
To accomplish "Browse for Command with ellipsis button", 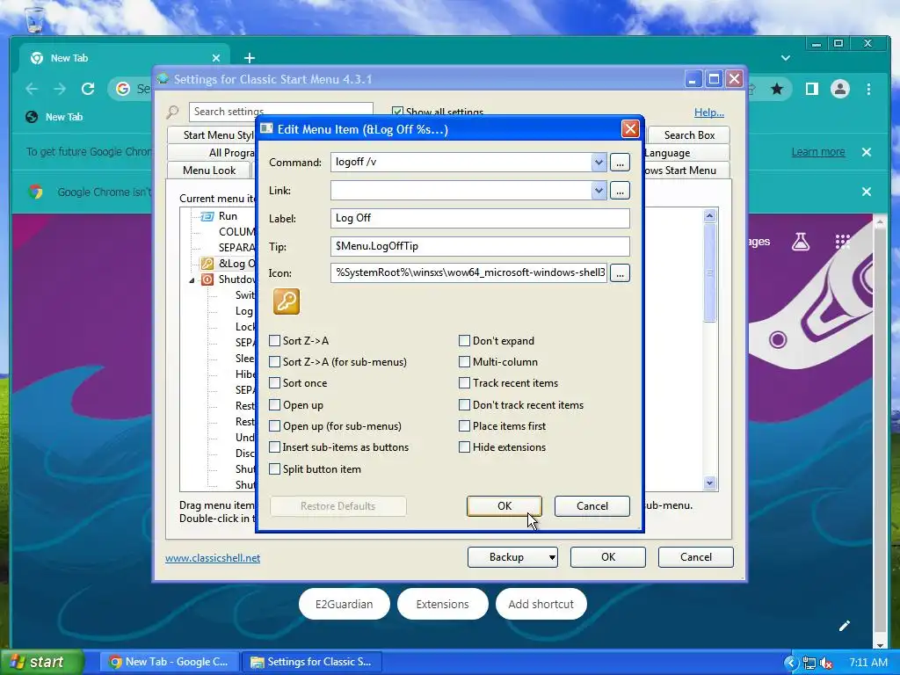I will click(620, 163).
